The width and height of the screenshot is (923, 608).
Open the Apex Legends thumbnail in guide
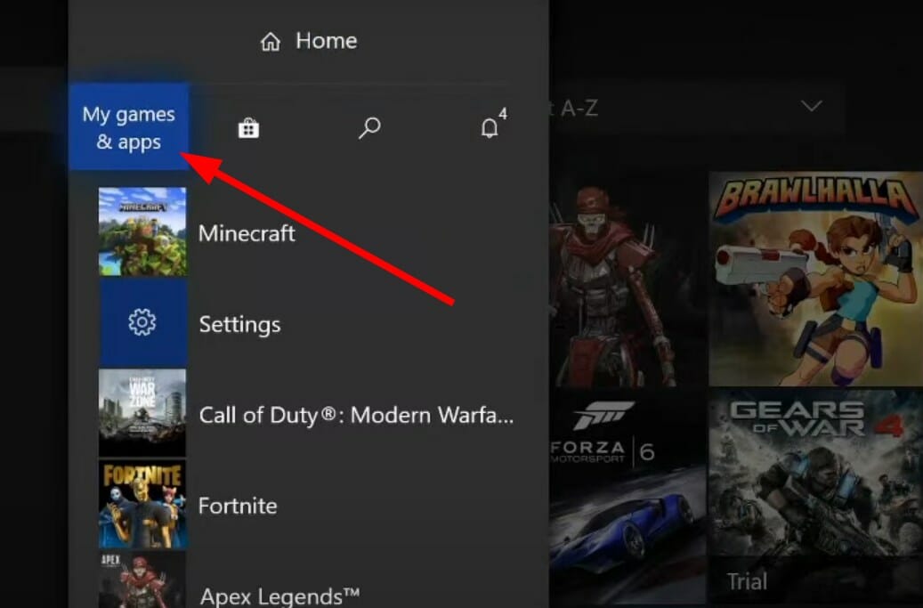tap(142, 580)
